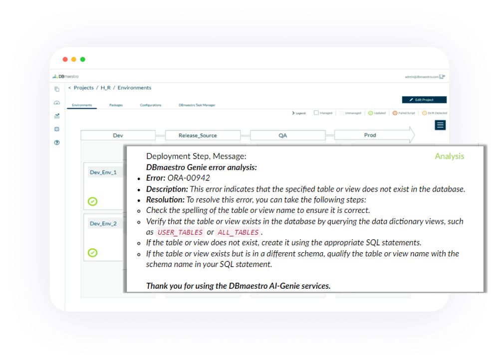The width and height of the screenshot is (499, 364).
Task: Click the Dev_Env_2 green updated status icon
Action: coord(92,253)
